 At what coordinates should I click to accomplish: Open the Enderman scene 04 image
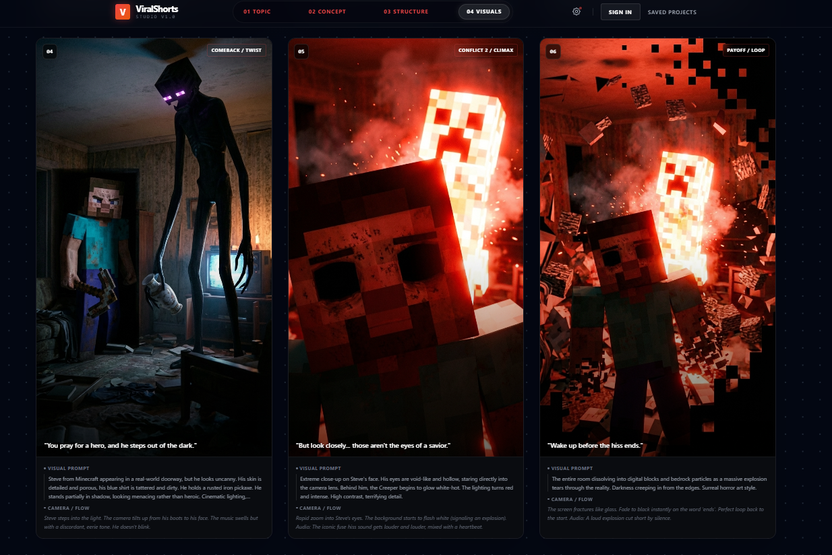(154, 247)
